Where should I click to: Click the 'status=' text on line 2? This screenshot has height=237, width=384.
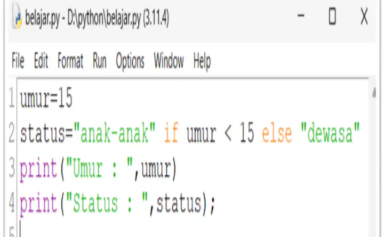46,134
